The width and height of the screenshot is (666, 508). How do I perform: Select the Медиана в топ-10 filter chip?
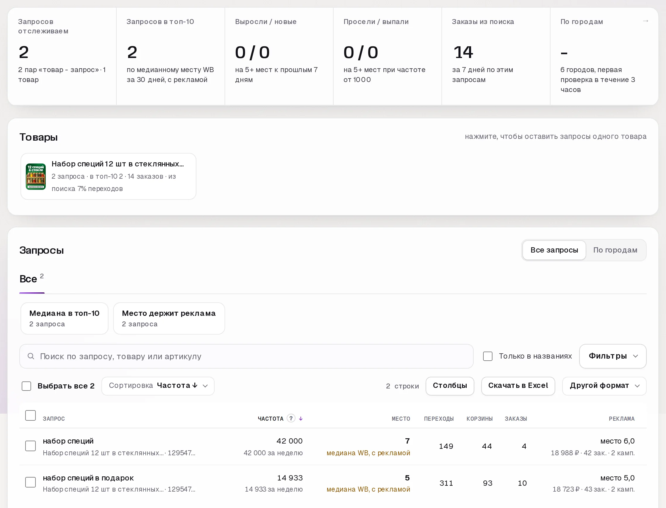(64, 318)
